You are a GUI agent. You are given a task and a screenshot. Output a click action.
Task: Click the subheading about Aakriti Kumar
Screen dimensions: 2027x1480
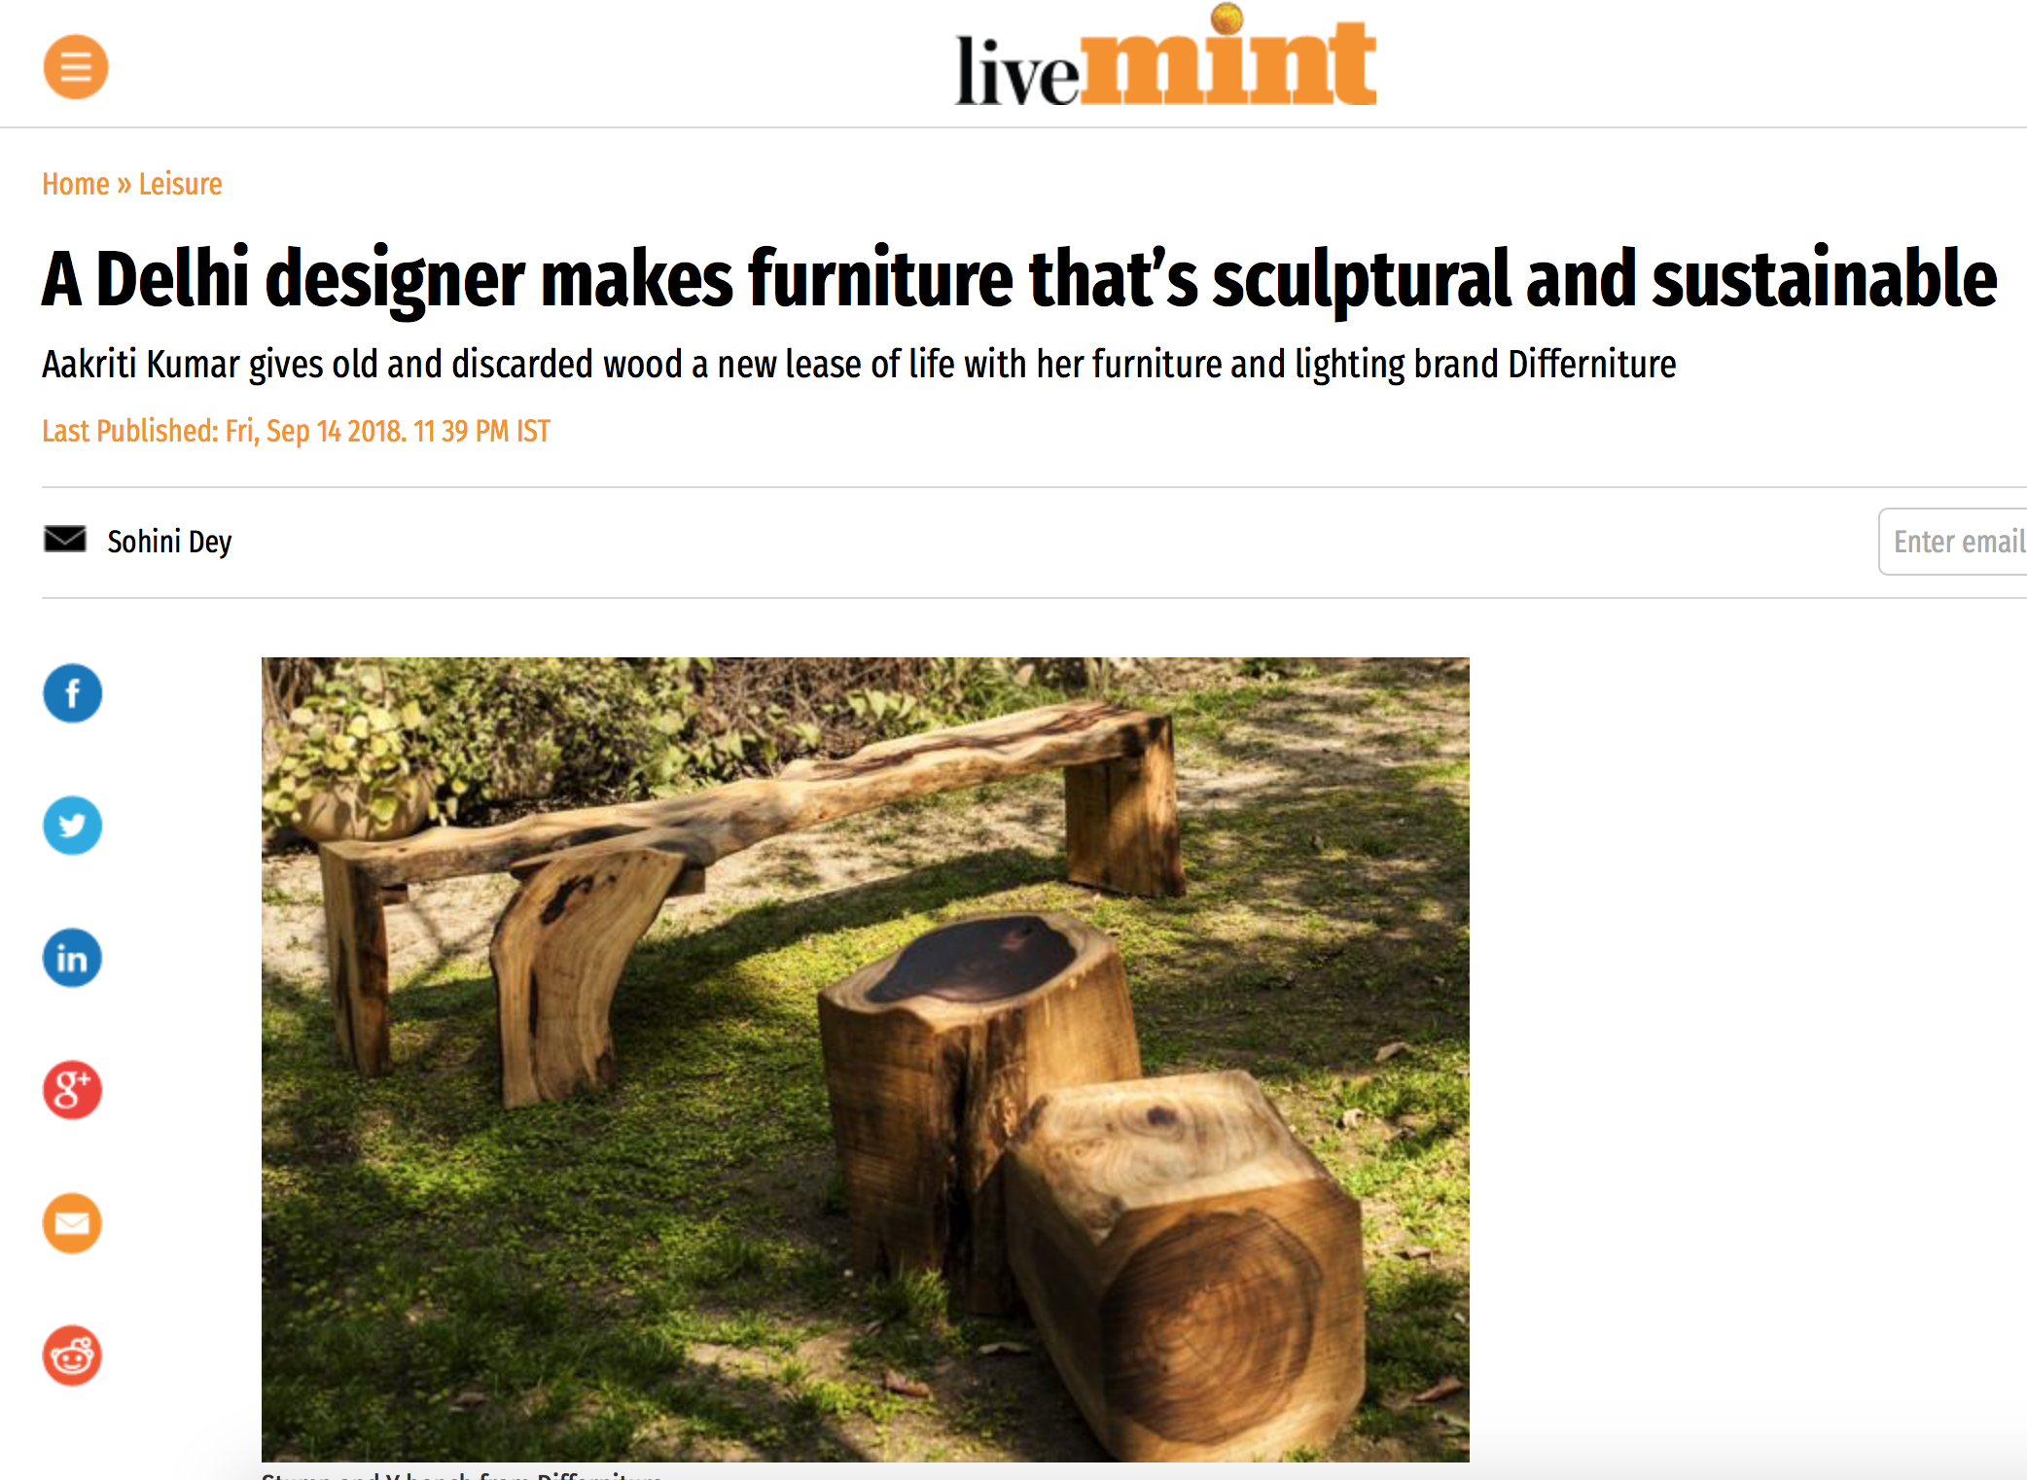point(859,365)
